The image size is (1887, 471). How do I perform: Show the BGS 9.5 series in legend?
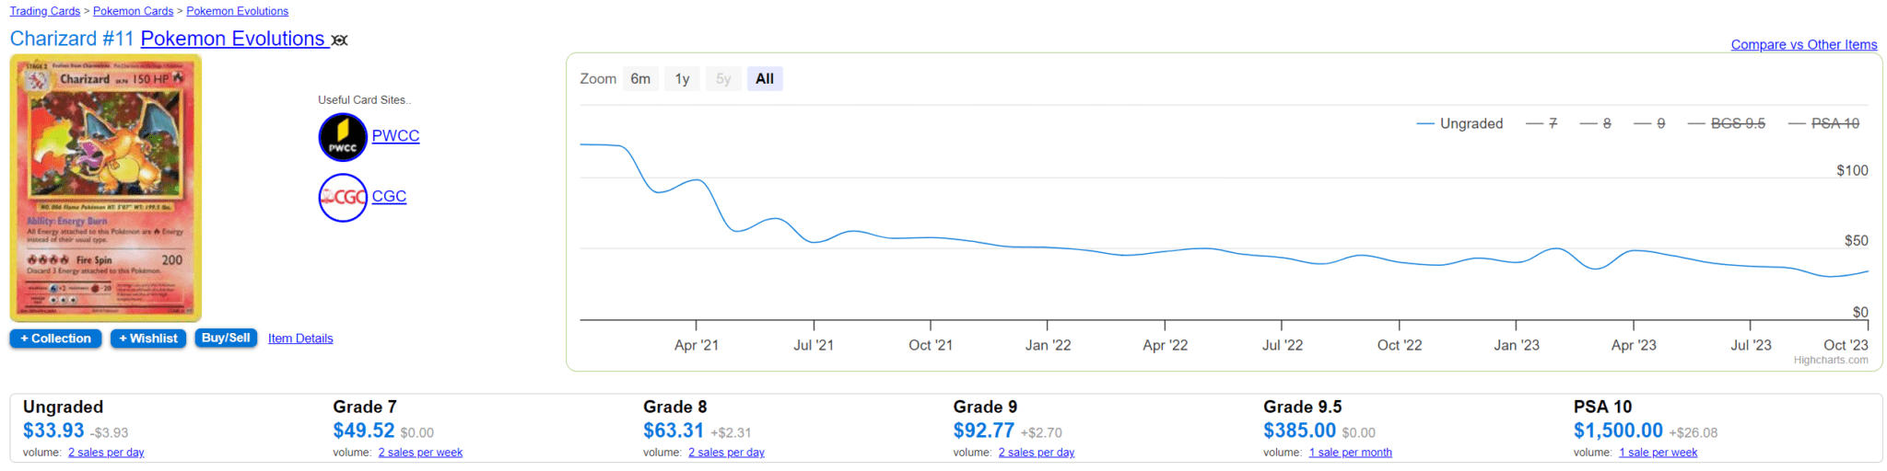[x=1727, y=123]
